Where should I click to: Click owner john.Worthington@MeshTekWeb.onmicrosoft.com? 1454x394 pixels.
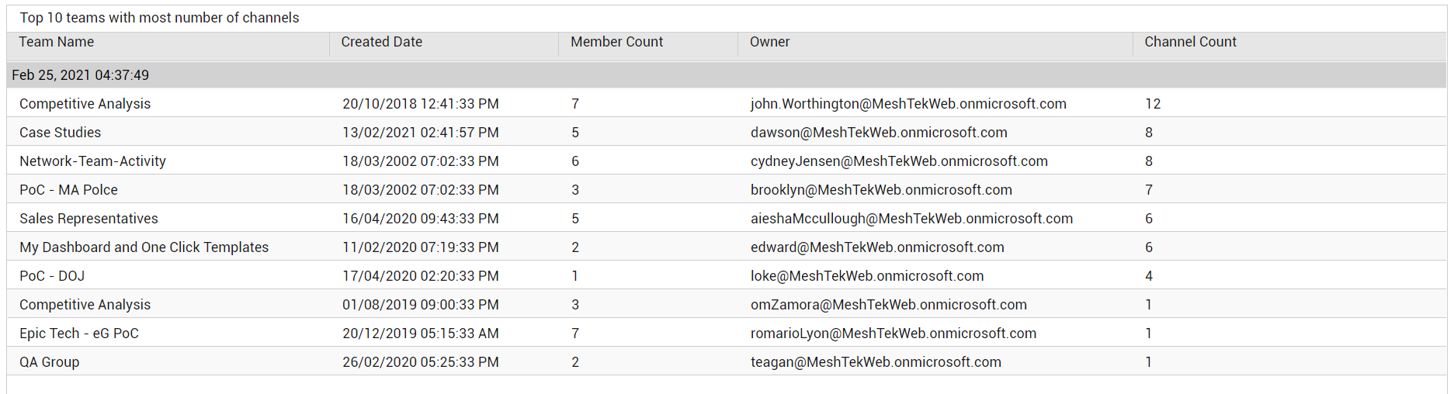tap(908, 104)
